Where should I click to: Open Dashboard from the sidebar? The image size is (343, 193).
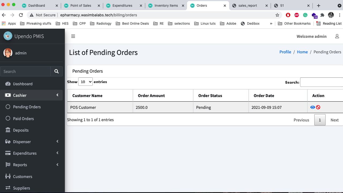pos(23,84)
